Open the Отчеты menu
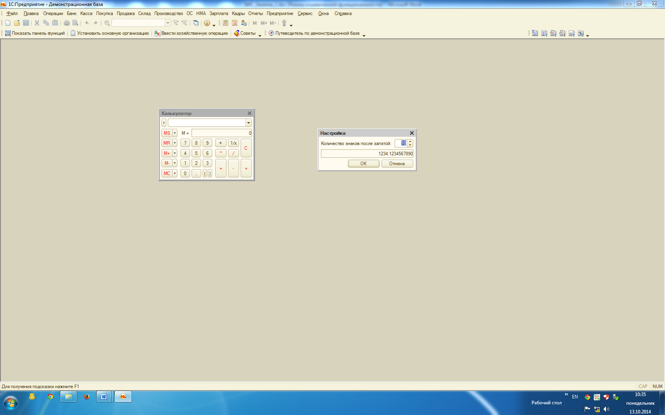The image size is (665, 415). coord(255,13)
